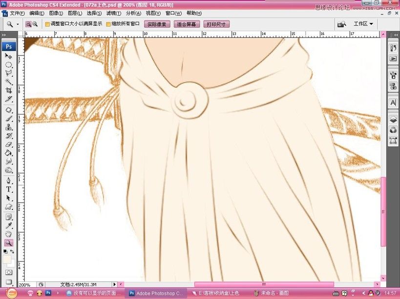Open the 视图(V) menu
This screenshot has width=400, height=299.
(x=153, y=13)
